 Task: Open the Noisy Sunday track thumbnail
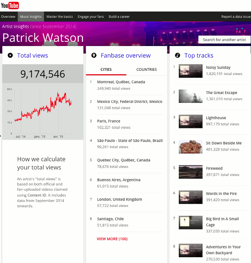pyautogui.click(x=190, y=71)
